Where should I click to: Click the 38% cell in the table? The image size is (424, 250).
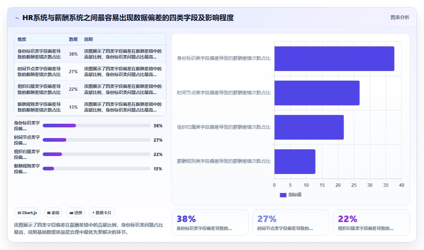tap(73, 54)
